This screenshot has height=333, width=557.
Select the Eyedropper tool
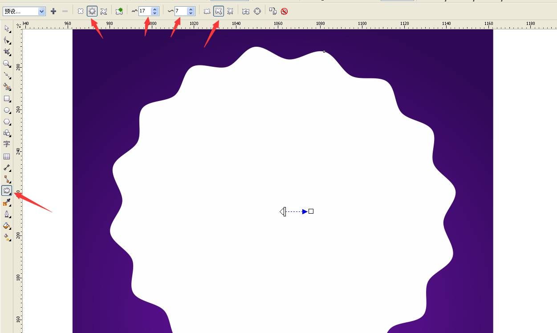(7, 203)
